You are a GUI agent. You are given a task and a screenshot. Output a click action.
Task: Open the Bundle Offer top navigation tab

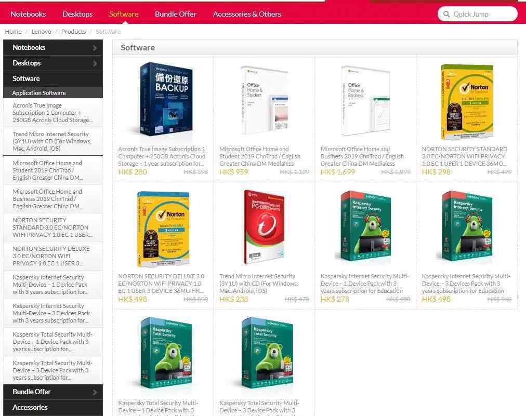176,14
